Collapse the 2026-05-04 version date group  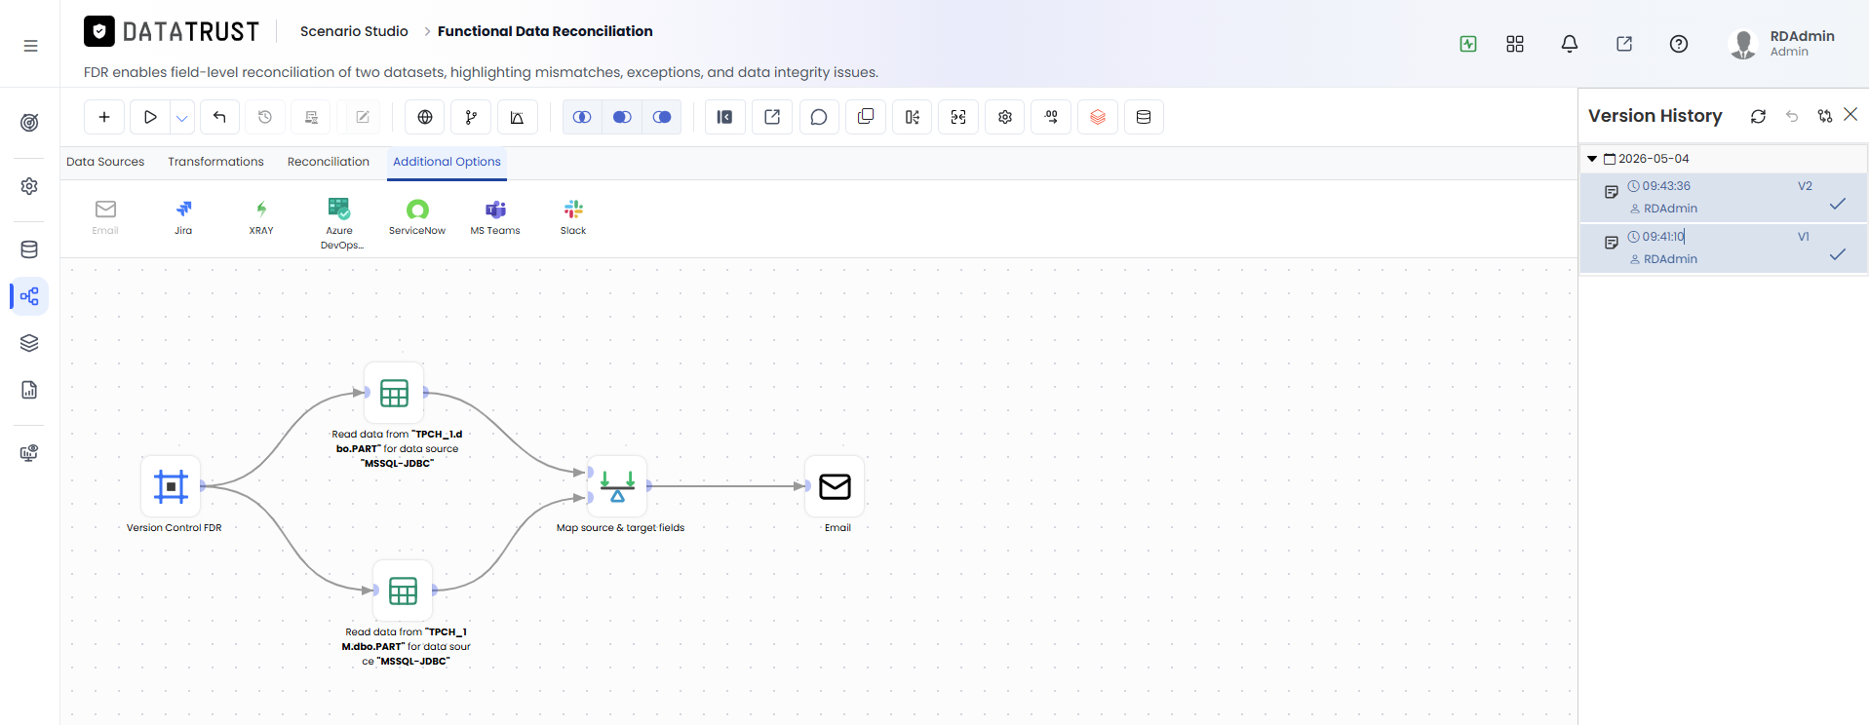1592,159
